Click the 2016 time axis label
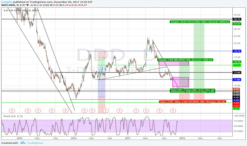 74,138
